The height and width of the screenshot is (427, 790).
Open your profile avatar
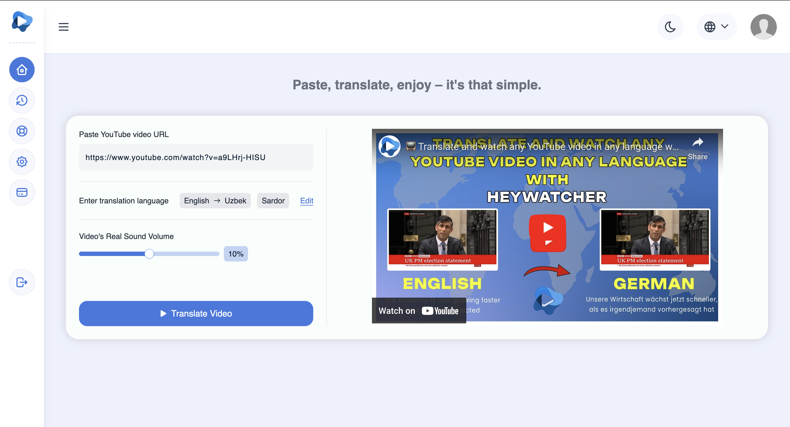tap(763, 27)
